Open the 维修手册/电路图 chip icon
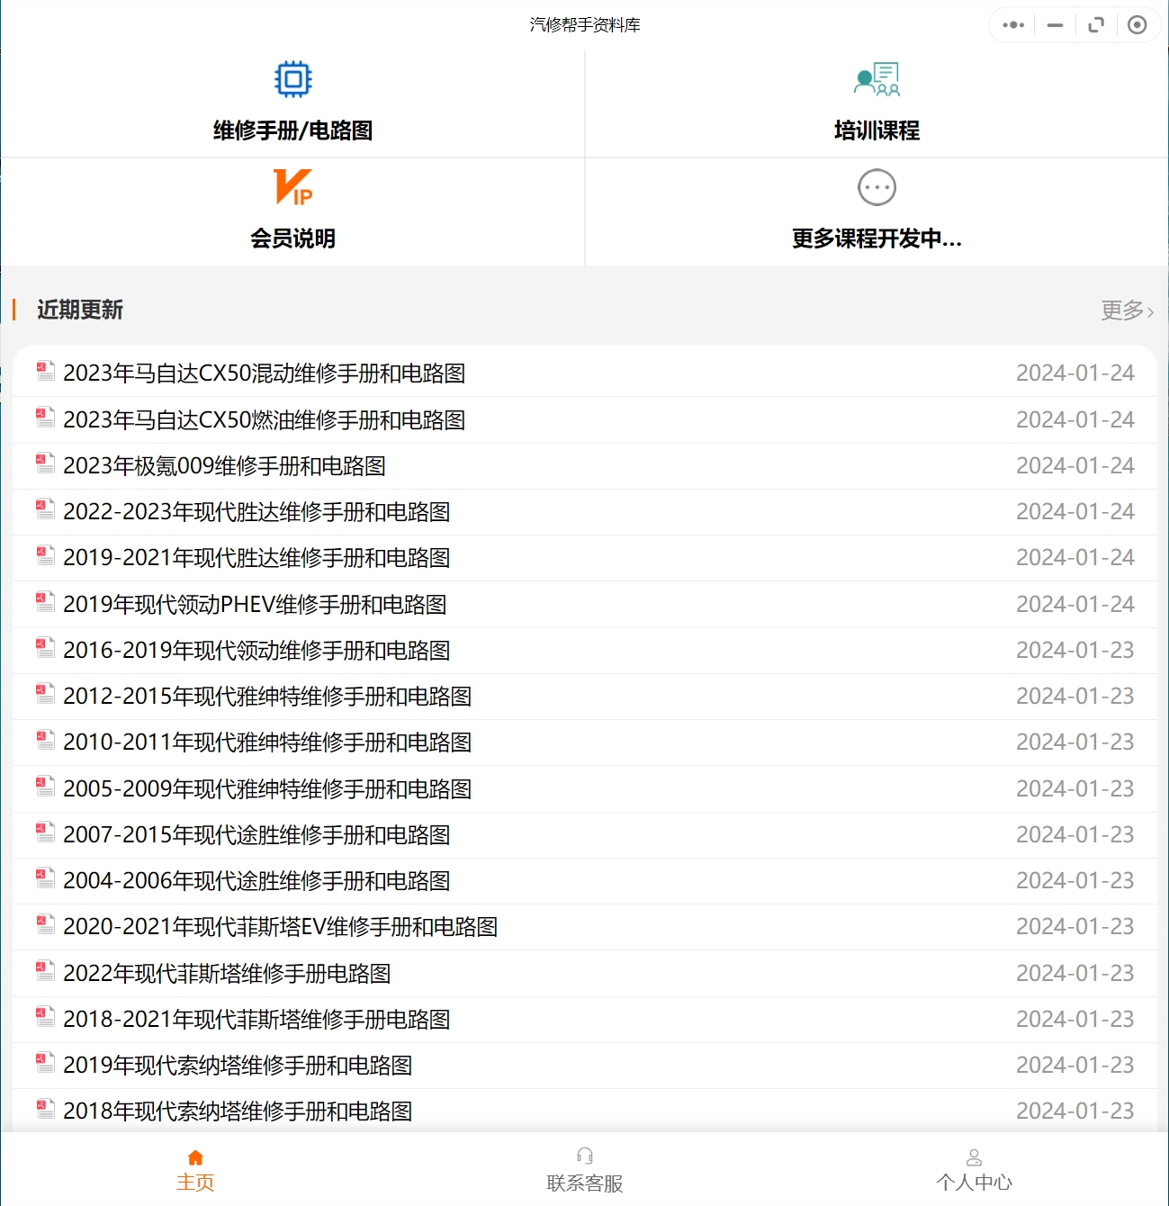 click(x=292, y=78)
